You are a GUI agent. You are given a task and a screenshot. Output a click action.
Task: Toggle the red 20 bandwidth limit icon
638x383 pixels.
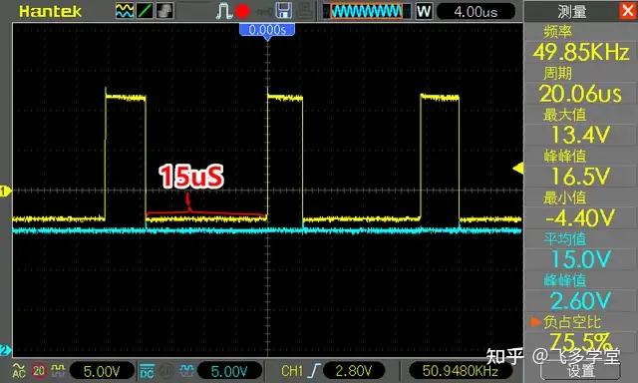tap(39, 370)
